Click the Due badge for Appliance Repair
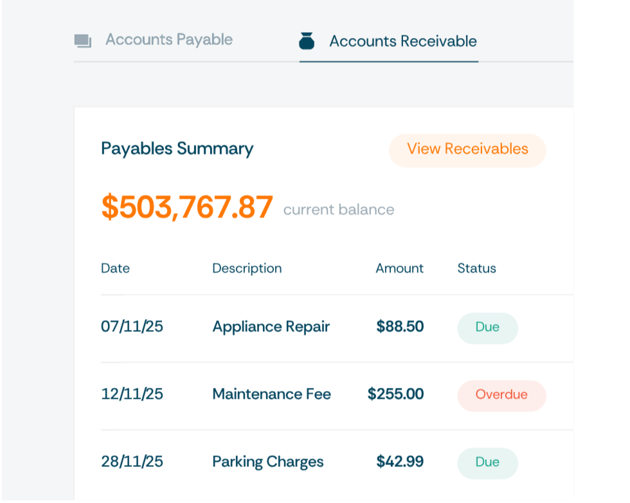The image size is (630, 503). 487,327
